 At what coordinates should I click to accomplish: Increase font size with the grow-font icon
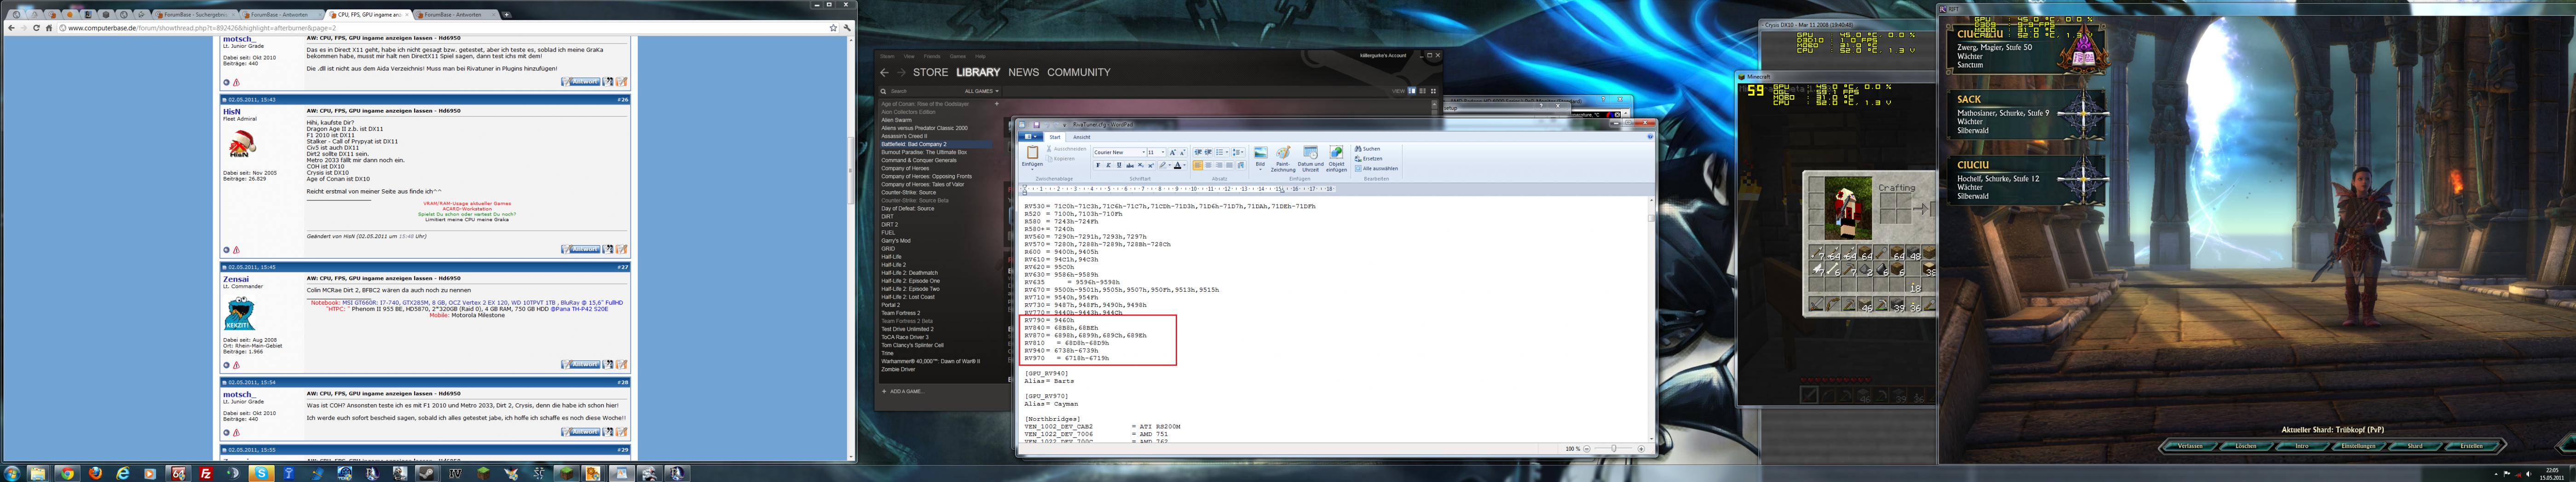click(x=1173, y=153)
